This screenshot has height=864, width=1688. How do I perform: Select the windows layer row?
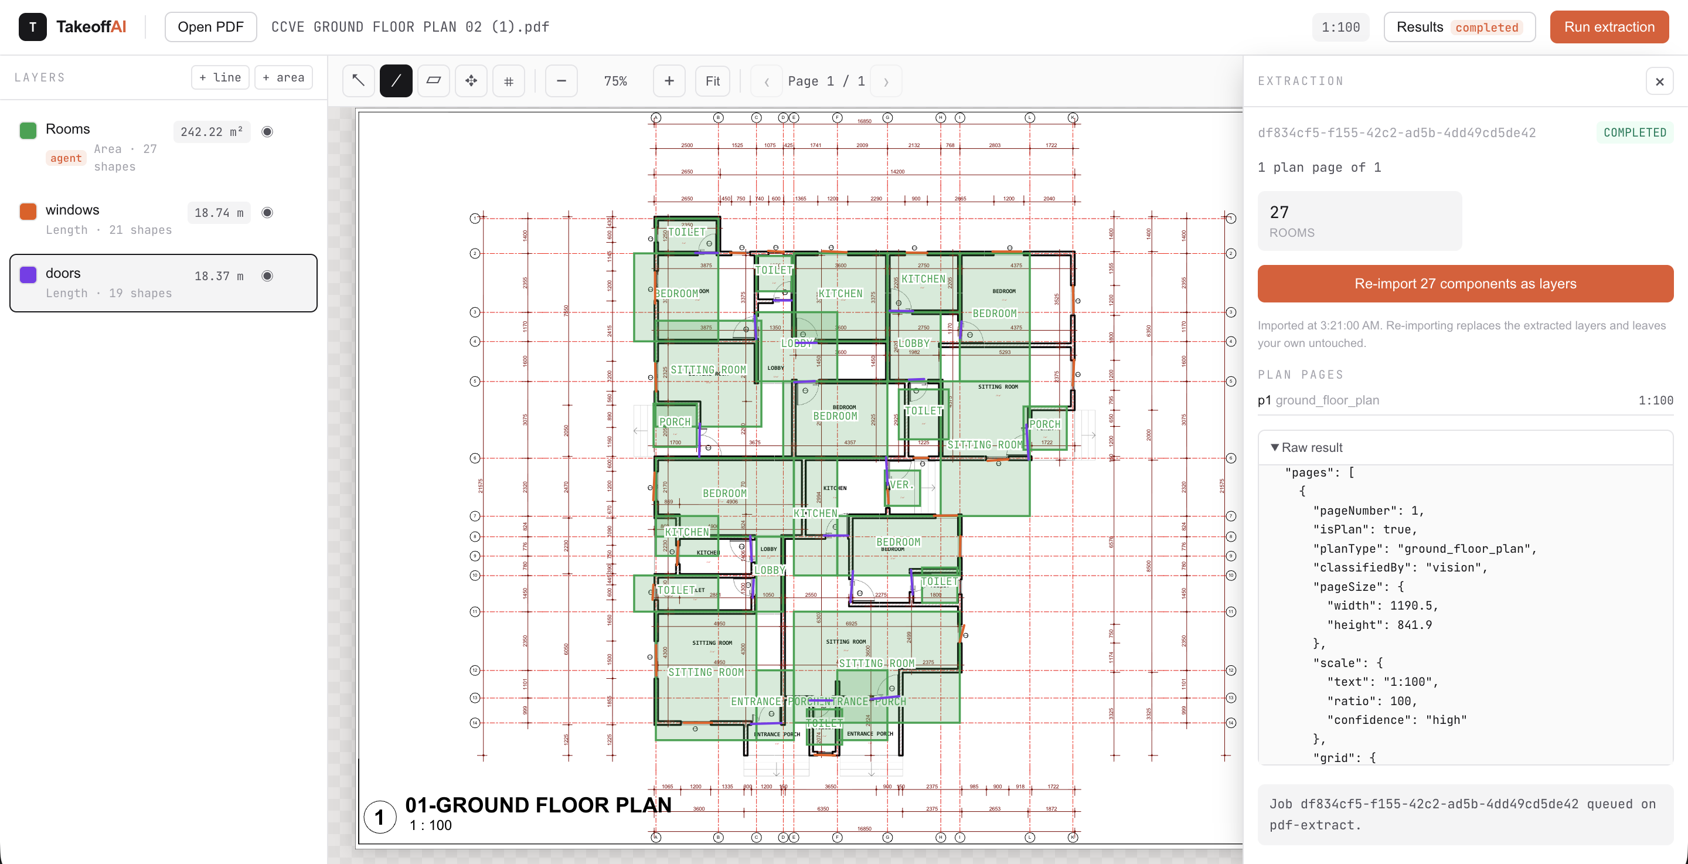click(x=164, y=220)
